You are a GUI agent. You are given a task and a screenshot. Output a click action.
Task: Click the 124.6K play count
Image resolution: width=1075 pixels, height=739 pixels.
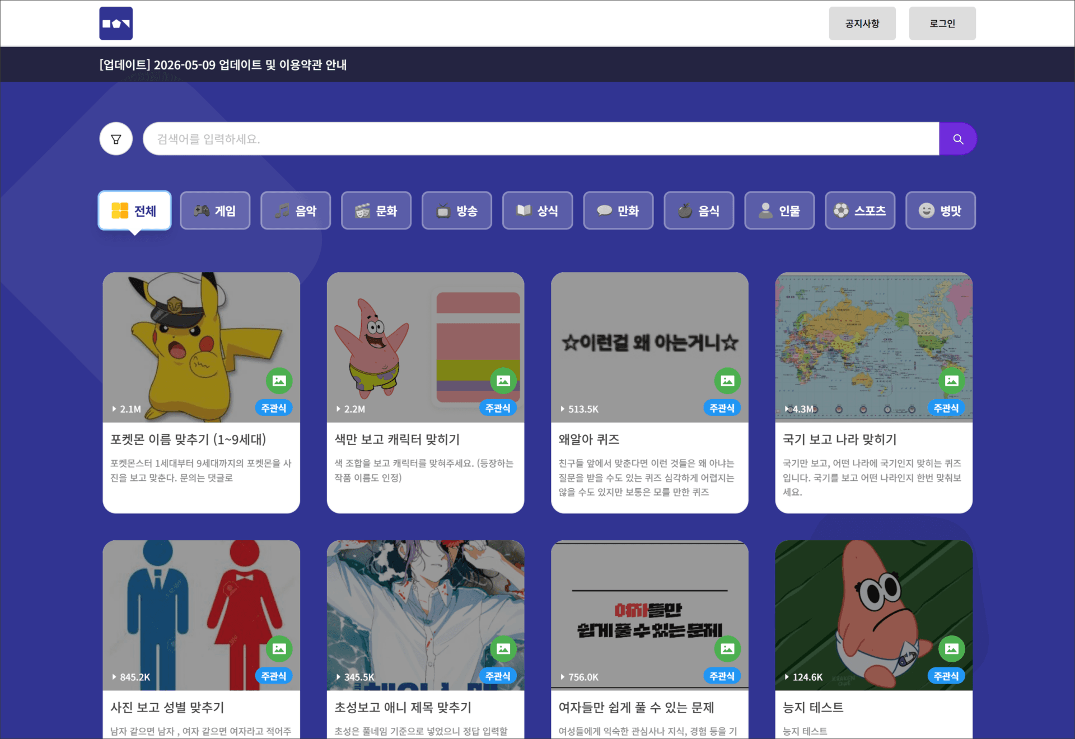click(x=803, y=677)
